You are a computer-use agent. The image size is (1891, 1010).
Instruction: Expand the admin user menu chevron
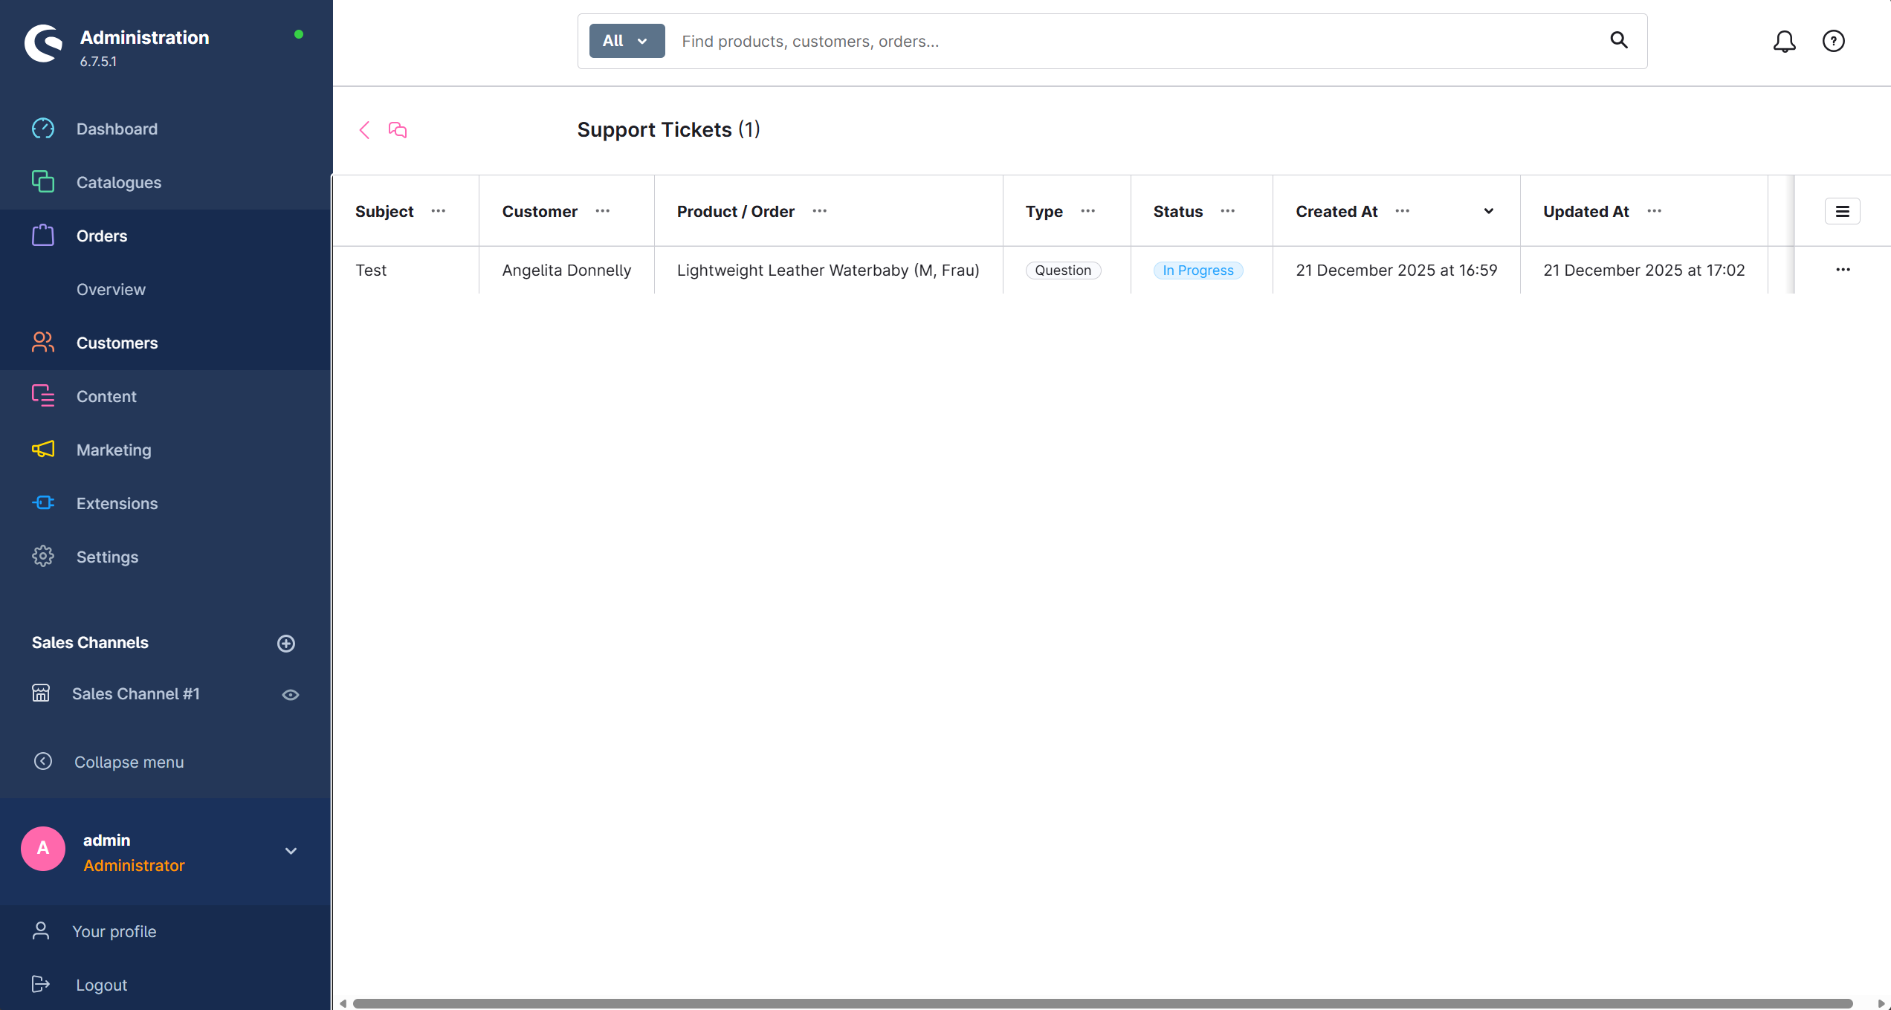pos(291,851)
